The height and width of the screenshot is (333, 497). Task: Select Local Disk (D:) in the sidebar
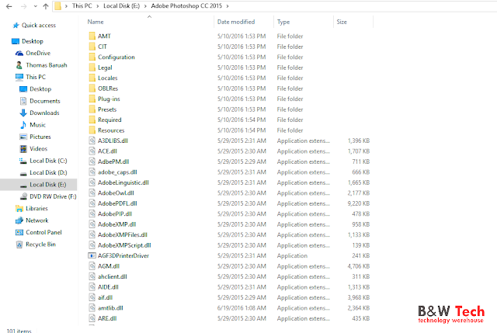pyautogui.click(x=43, y=172)
